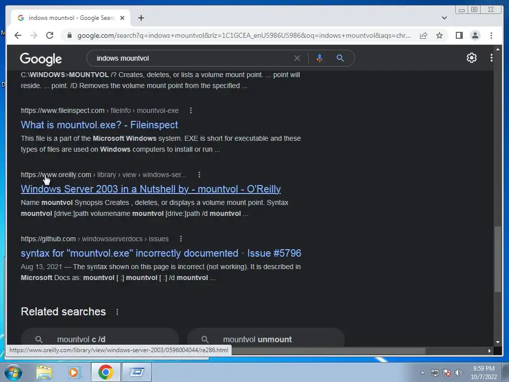Click 'Aug 13, 2021' snippet date text

41,267
